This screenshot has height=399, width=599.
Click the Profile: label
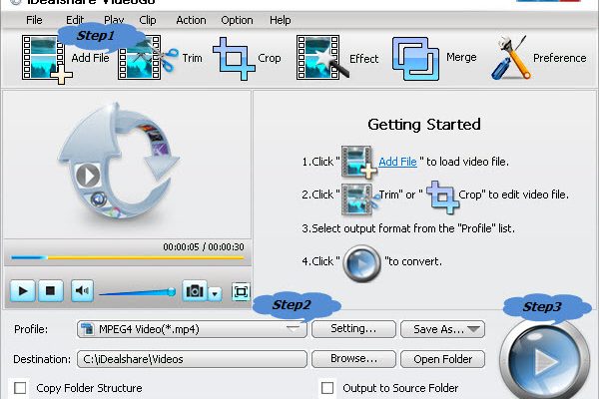click(31, 329)
